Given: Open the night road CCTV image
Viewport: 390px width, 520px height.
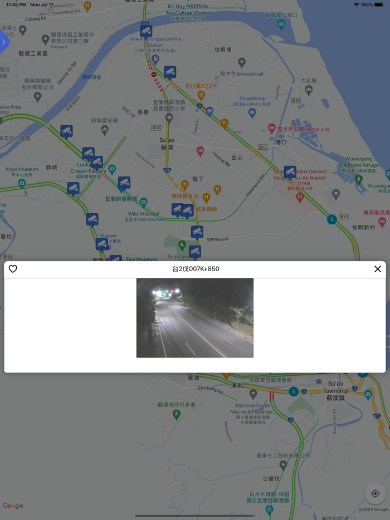Looking at the screenshot, I should (x=195, y=318).
